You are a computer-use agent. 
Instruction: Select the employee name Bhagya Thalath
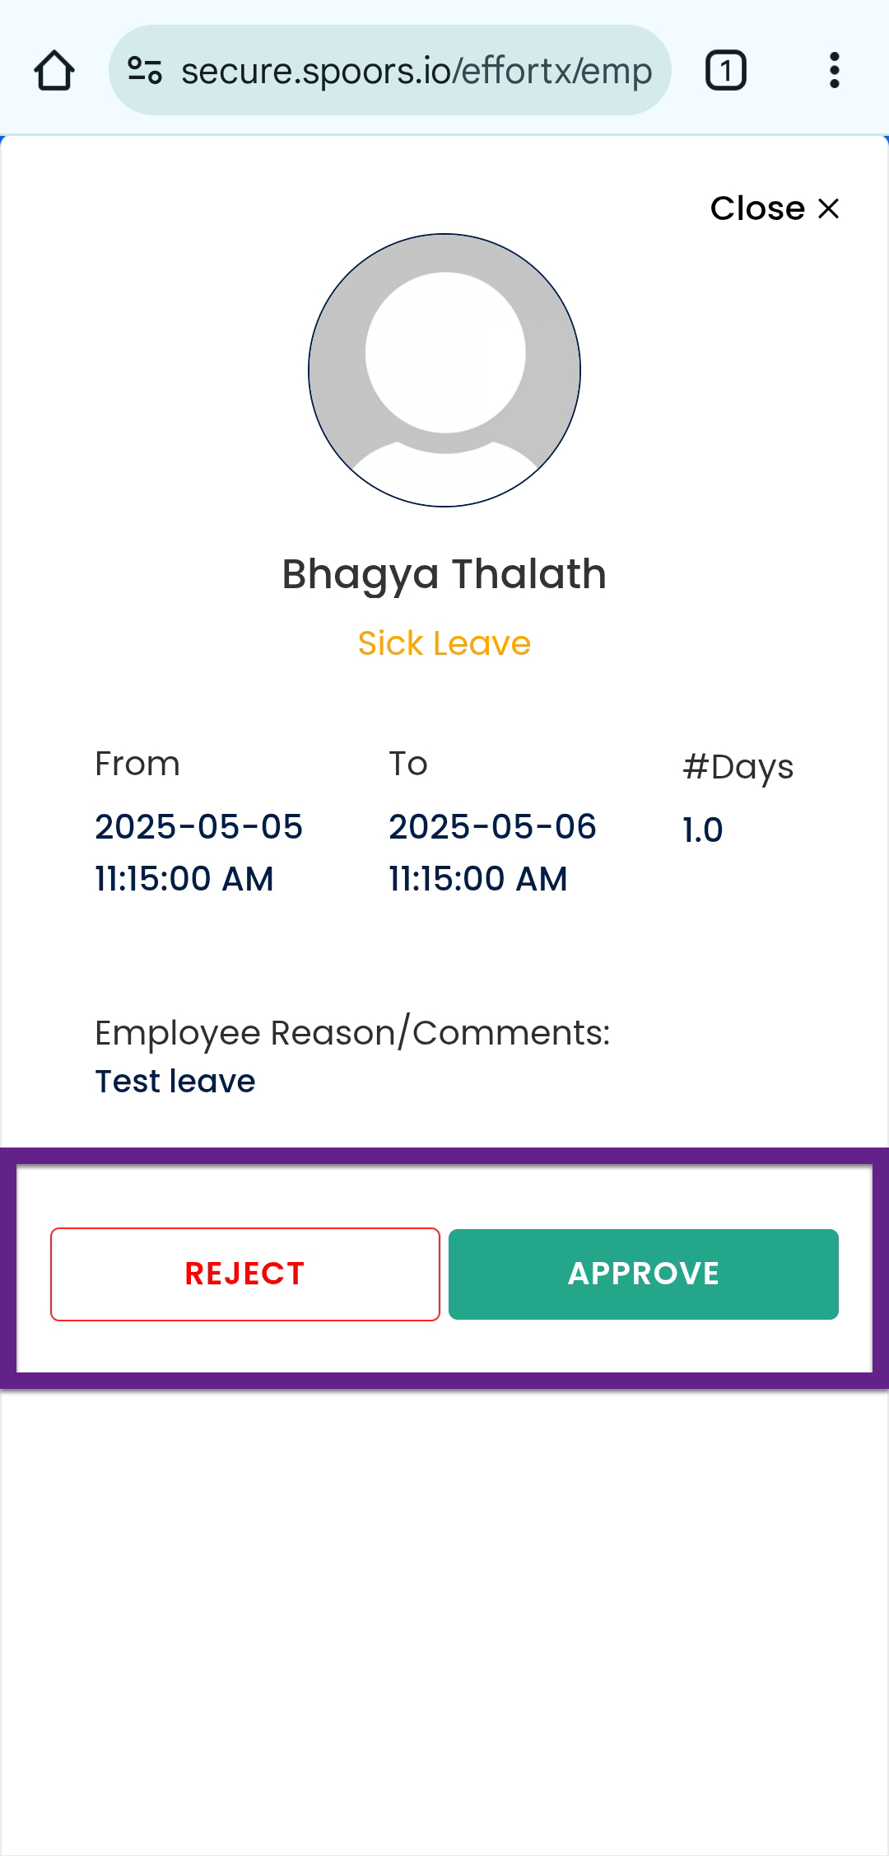(x=444, y=574)
